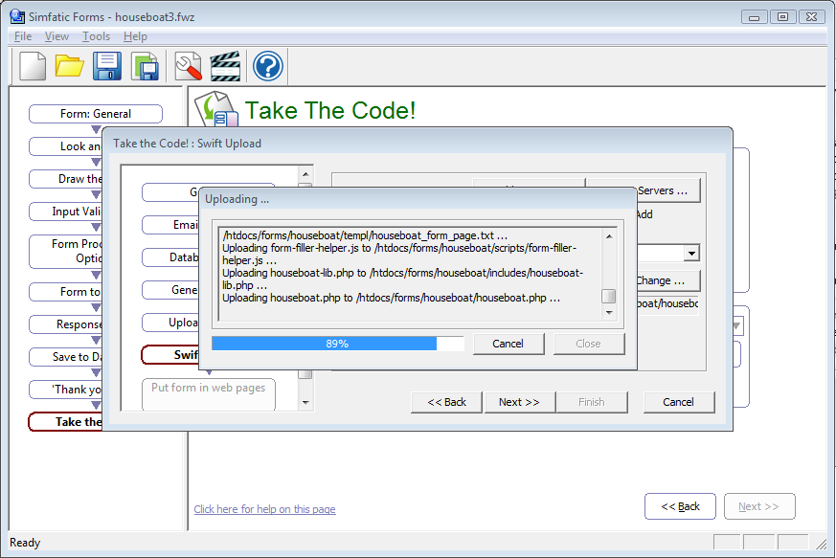Select the Put form in web pages step

tap(209, 393)
